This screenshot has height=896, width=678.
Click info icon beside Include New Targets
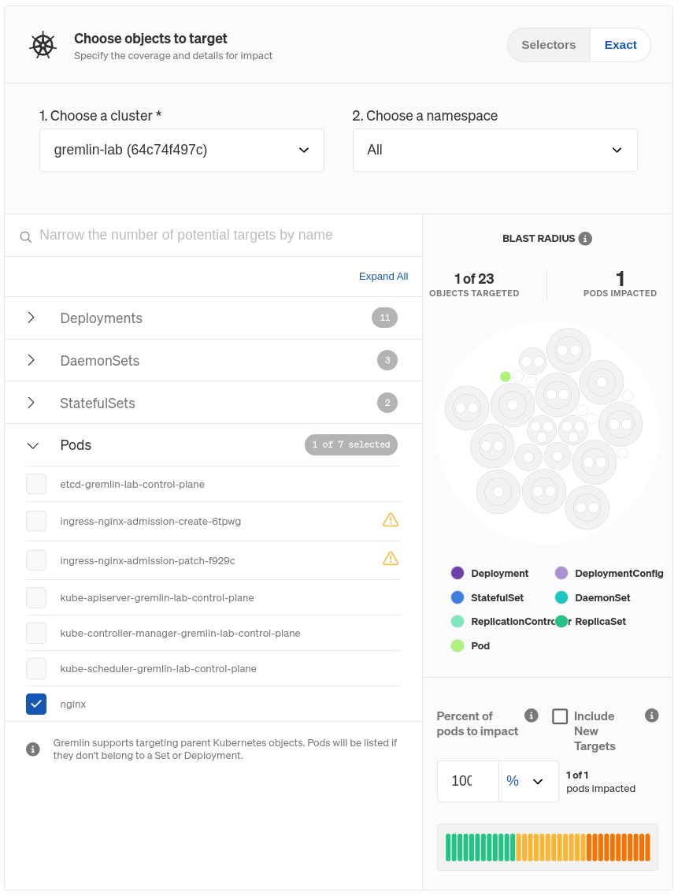coord(652,716)
